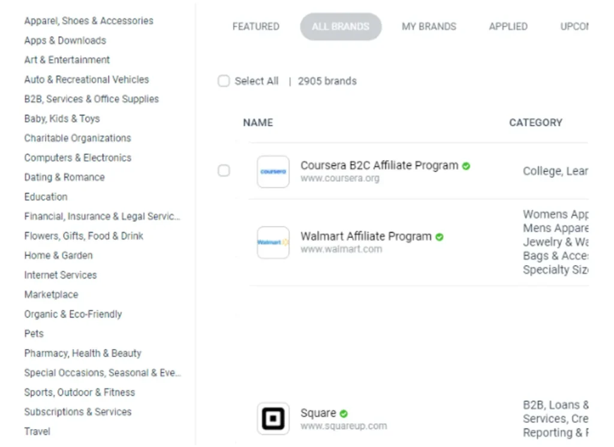Click the Coursera logo icon
Viewport: 614px width, 447px height.
coord(273,172)
